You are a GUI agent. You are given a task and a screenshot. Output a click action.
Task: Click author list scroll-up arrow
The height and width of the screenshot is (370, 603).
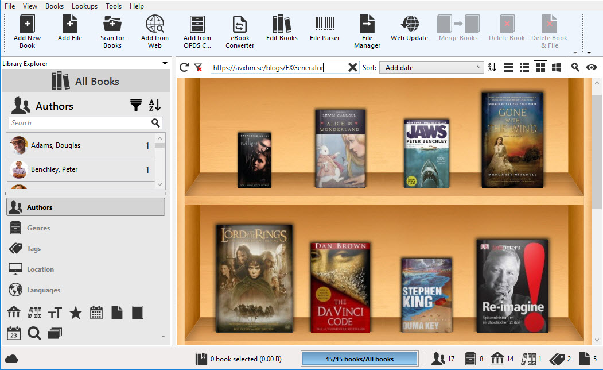pos(160,138)
